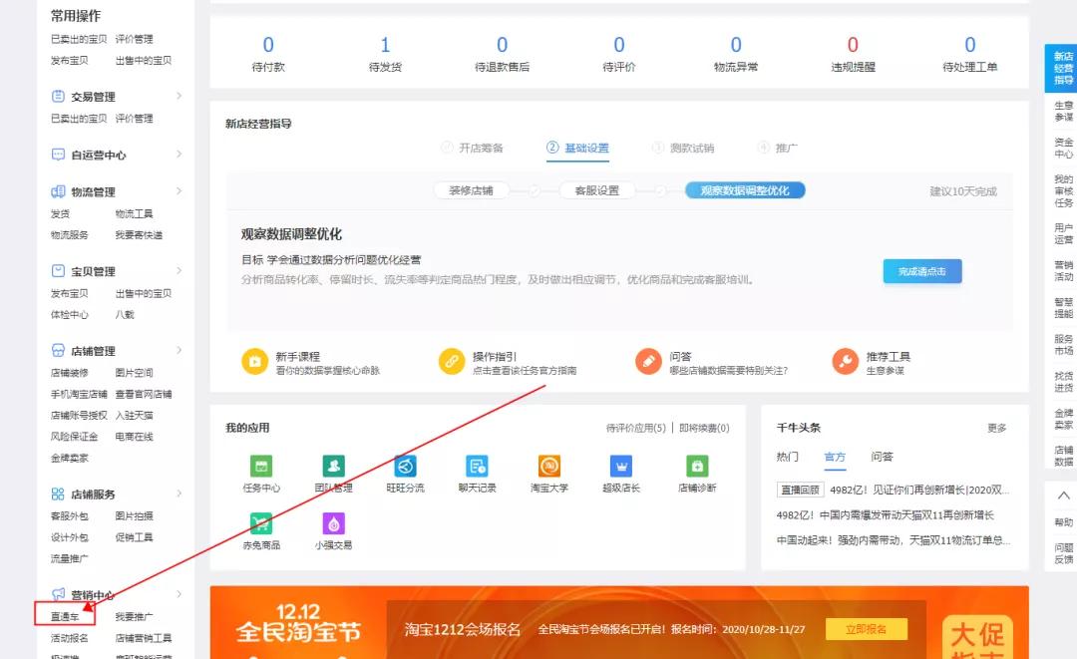Open 图片空间 in the sidebar

point(134,373)
